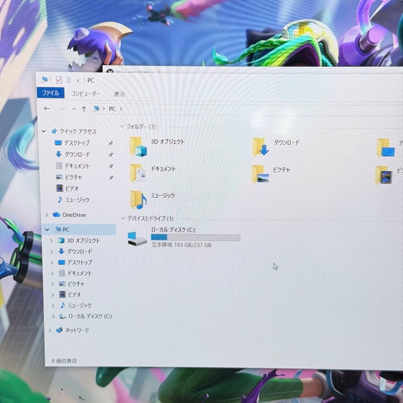This screenshot has height=403, width=403.
Task: Open the ピクチャ folder in main pane
Action: 260,174
